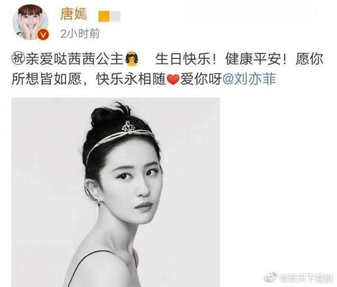
Task: Click the 愿你 text ending the first line
Action: [x=309, y=59]
